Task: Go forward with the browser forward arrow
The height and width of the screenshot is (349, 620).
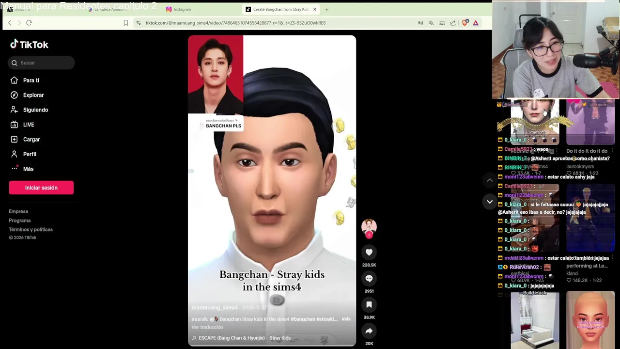Action: click(x=19, y=23)
